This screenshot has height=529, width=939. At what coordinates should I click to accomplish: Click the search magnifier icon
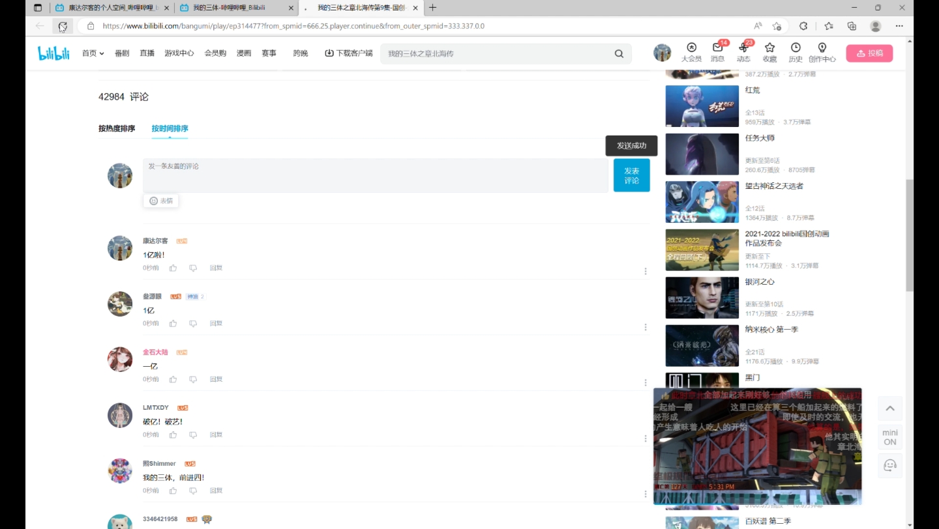(x=619, y=53)
